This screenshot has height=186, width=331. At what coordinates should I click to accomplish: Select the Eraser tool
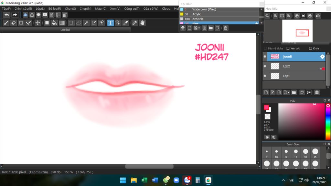(14, 23)
